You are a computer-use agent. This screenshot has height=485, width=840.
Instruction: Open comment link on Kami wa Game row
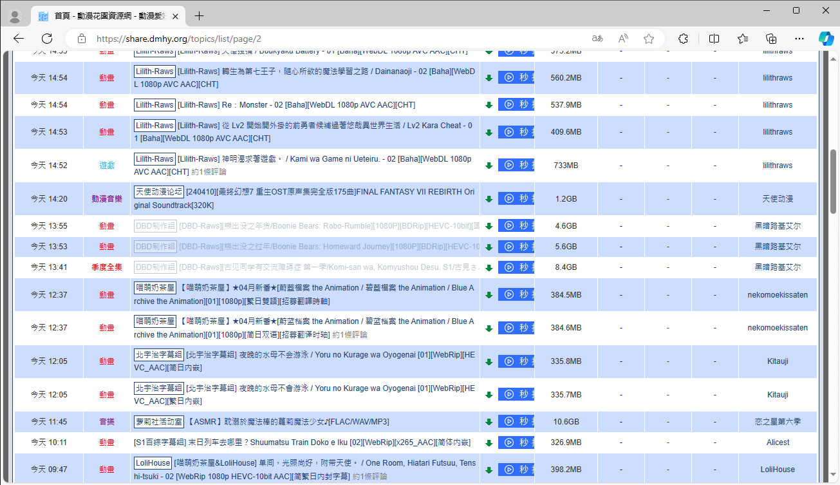click(x=209, y=173)
